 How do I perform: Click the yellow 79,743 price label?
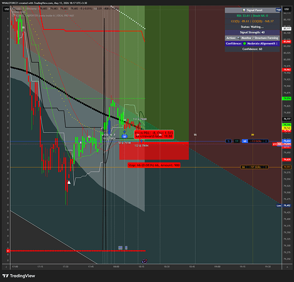tap(287, 128)
